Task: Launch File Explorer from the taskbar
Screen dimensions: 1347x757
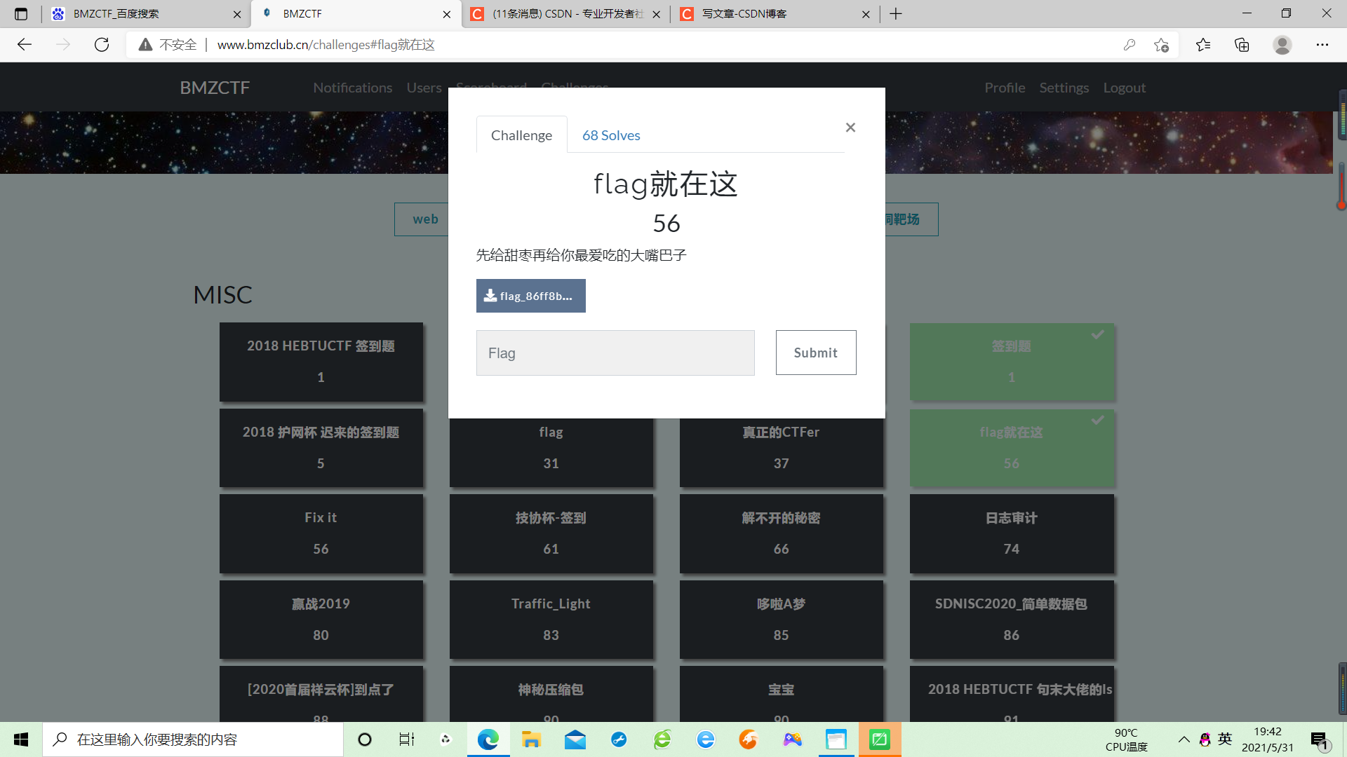Action: (531, 739)
